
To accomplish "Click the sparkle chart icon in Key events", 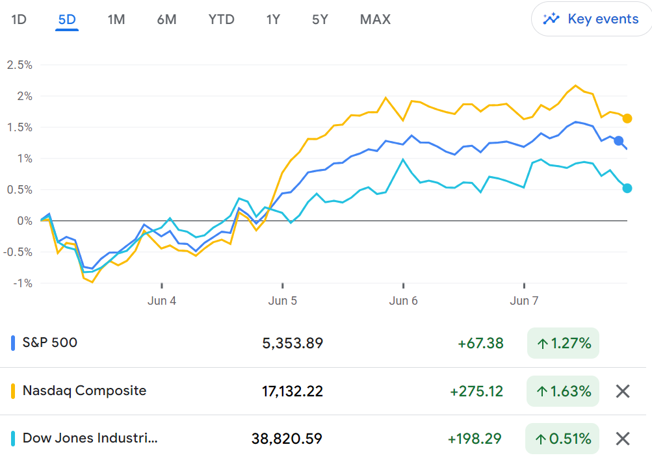I will click(551, 19).
